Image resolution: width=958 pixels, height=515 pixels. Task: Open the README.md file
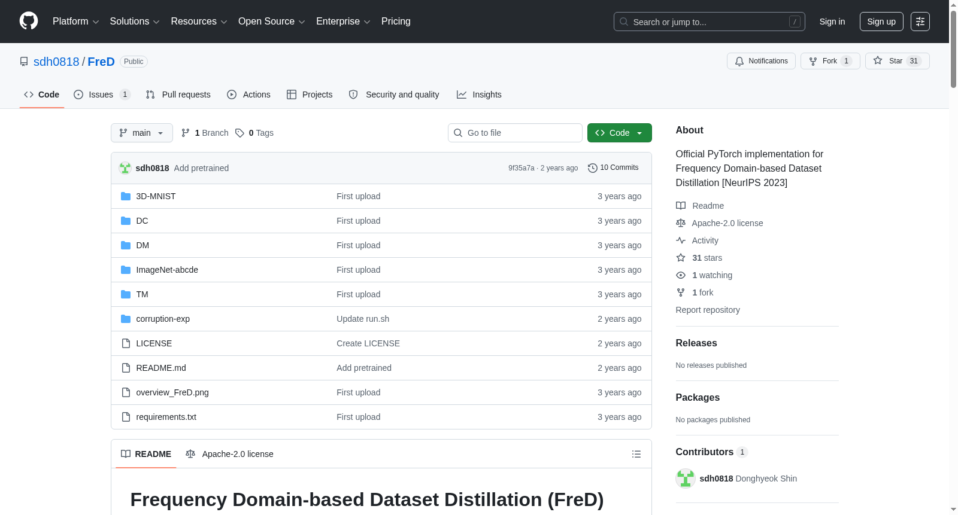(161, 368)
